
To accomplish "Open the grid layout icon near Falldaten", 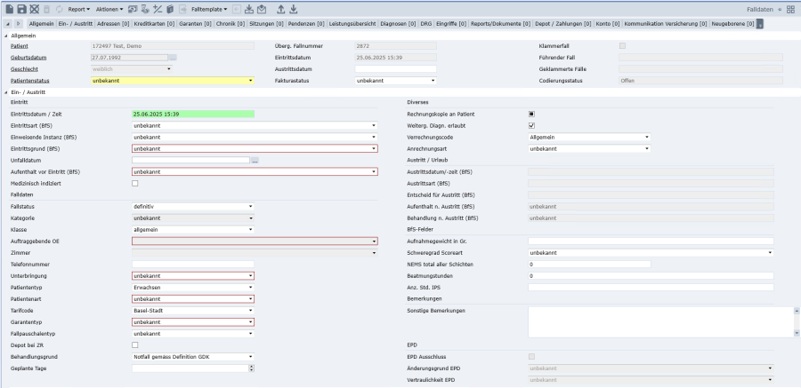I will 791,9.
